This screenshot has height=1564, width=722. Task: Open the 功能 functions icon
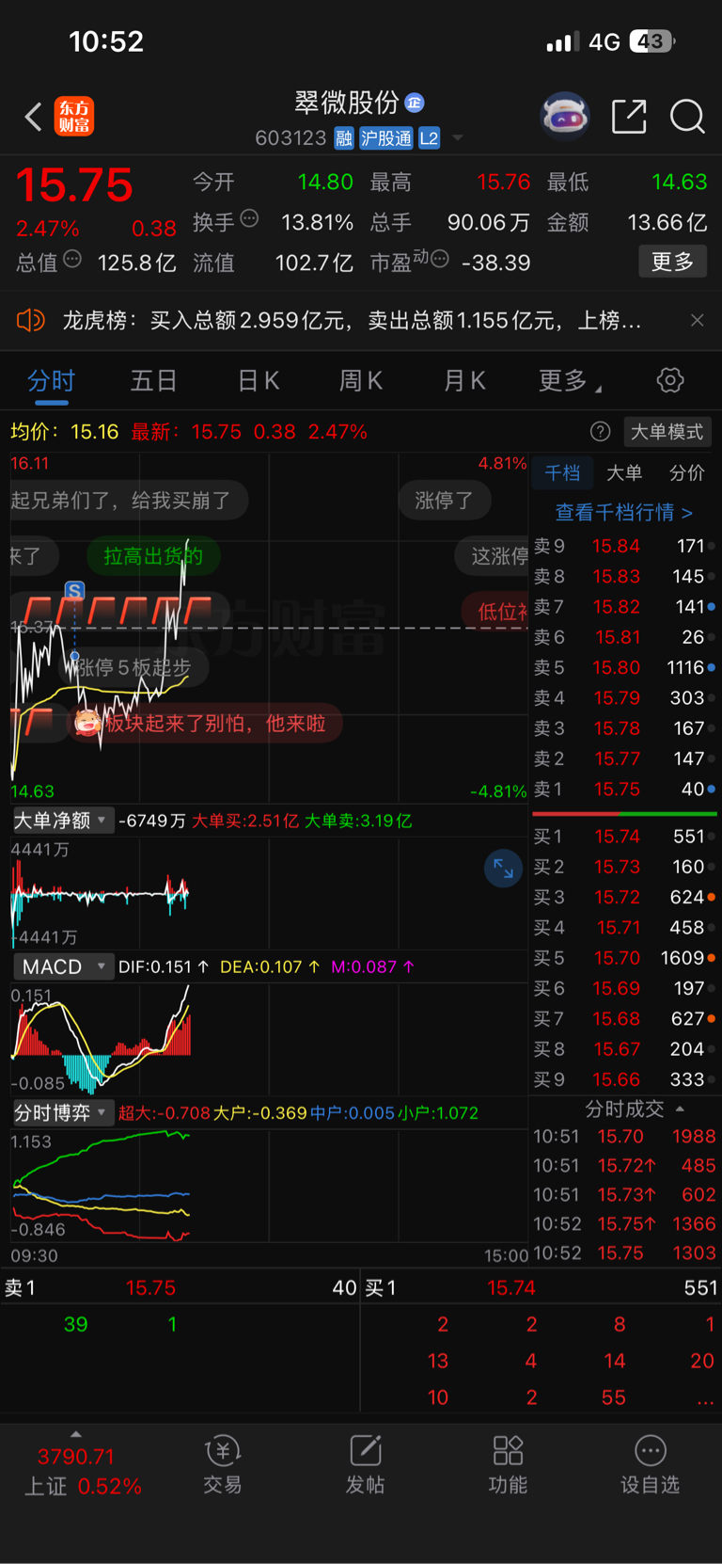click(x=508, y=1465)
